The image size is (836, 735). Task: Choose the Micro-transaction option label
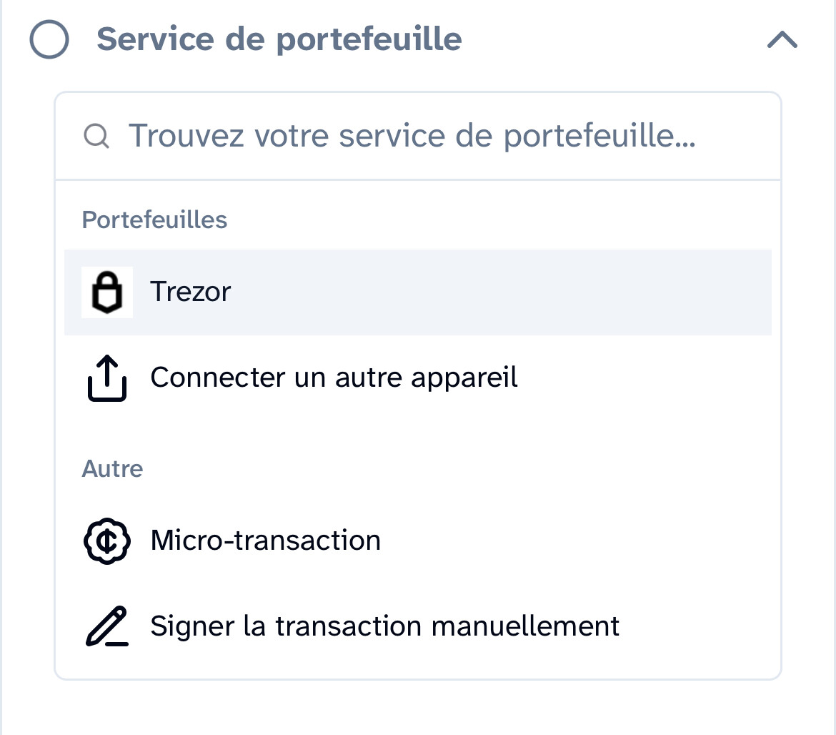(265, 541)
